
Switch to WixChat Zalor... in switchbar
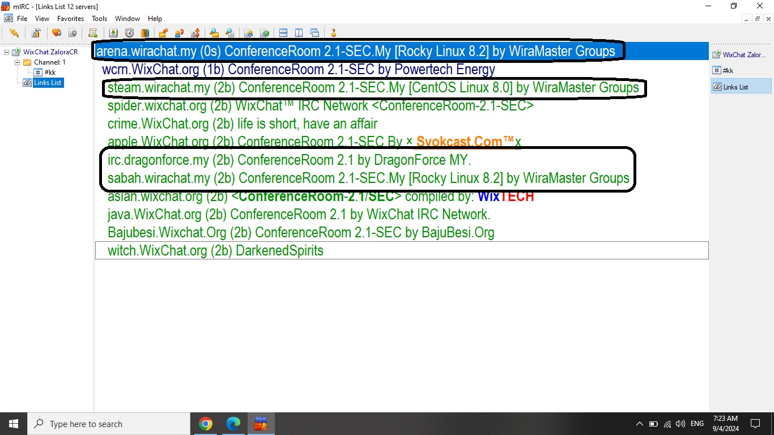click(x=741, y=55)
